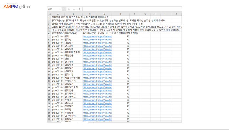Viewport: 229px width, 130px height.
Task: Select column G header
Action: (x=145, y=14)
